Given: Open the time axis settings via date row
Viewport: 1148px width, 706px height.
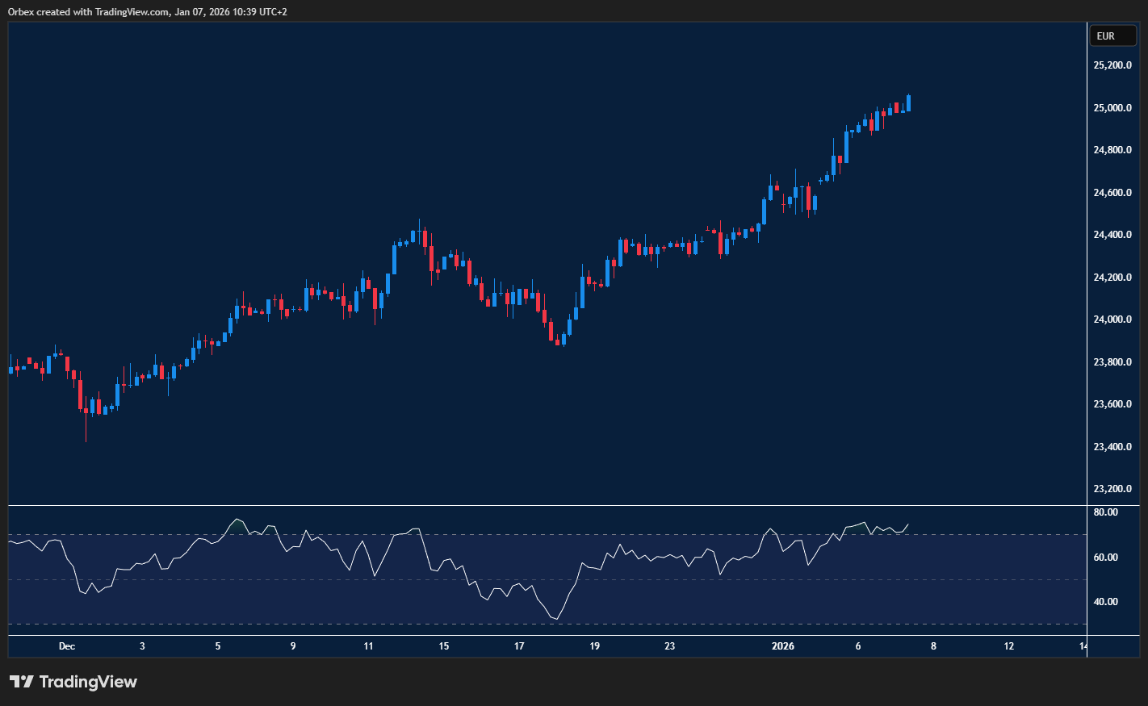Looking at the screenshot, I should (484, 646).
